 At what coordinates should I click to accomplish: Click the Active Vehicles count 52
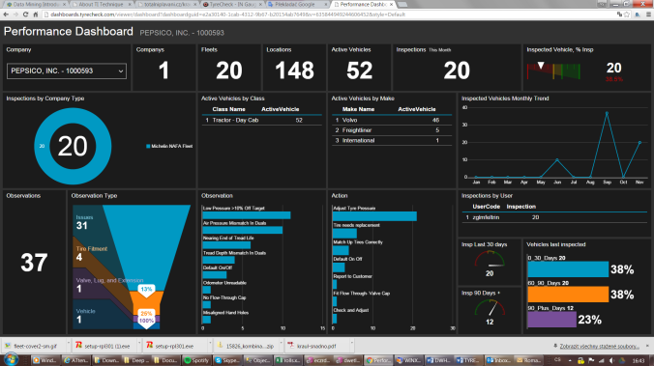click(x=359, y=70)
